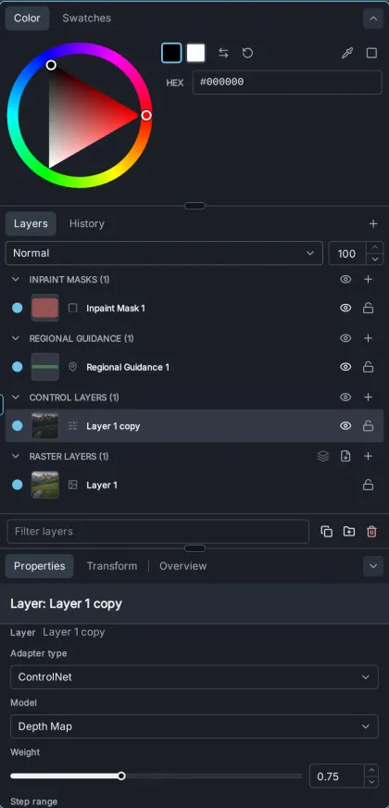Open the ControlNet adapter type dropdown
Image resolution: width=389 pixels, height=808 pixels.
194,676
